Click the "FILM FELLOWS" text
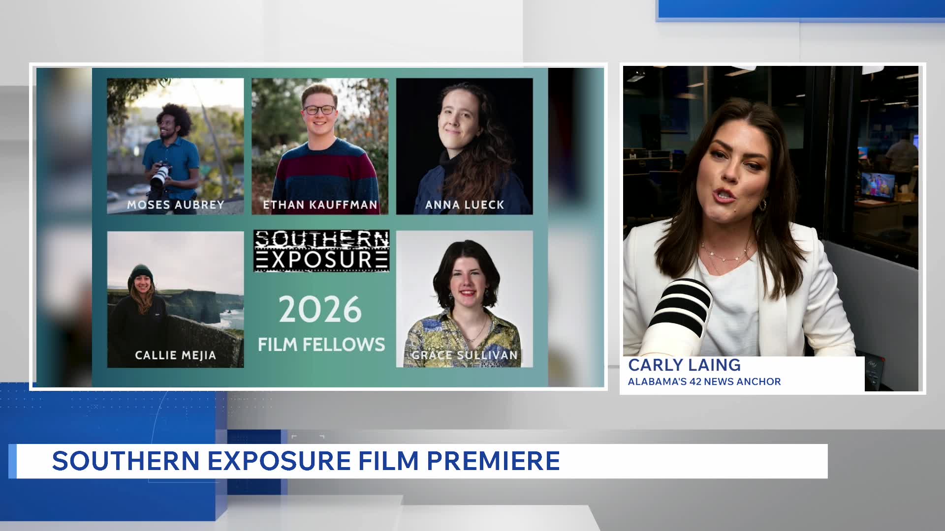945x531 pixels. click(321, 344)
